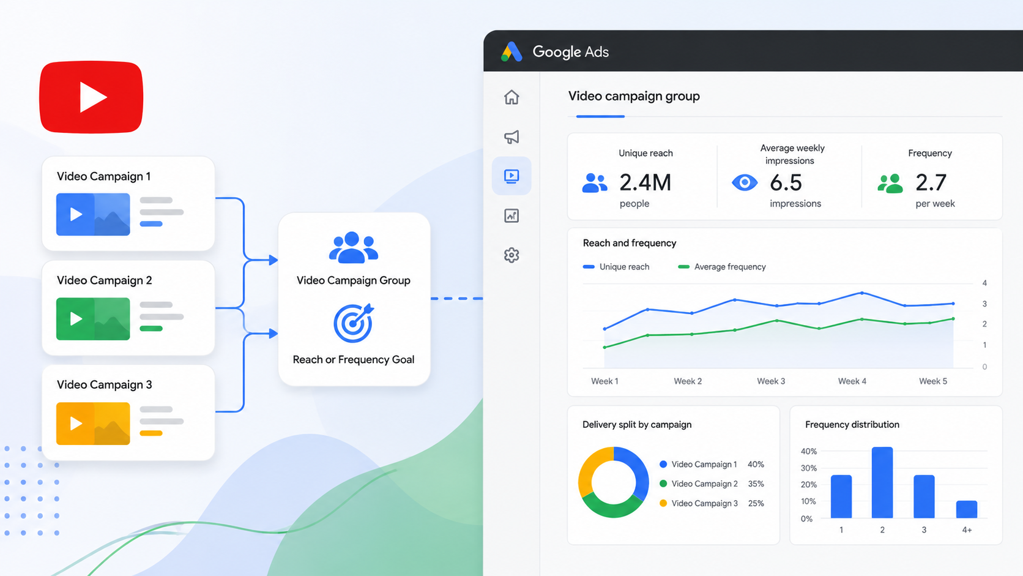The height and width of the screenshot is (576, 1023).
Task: Click the 2.7 frequency value
Action: pyautogui.click(x=931, y=182)
